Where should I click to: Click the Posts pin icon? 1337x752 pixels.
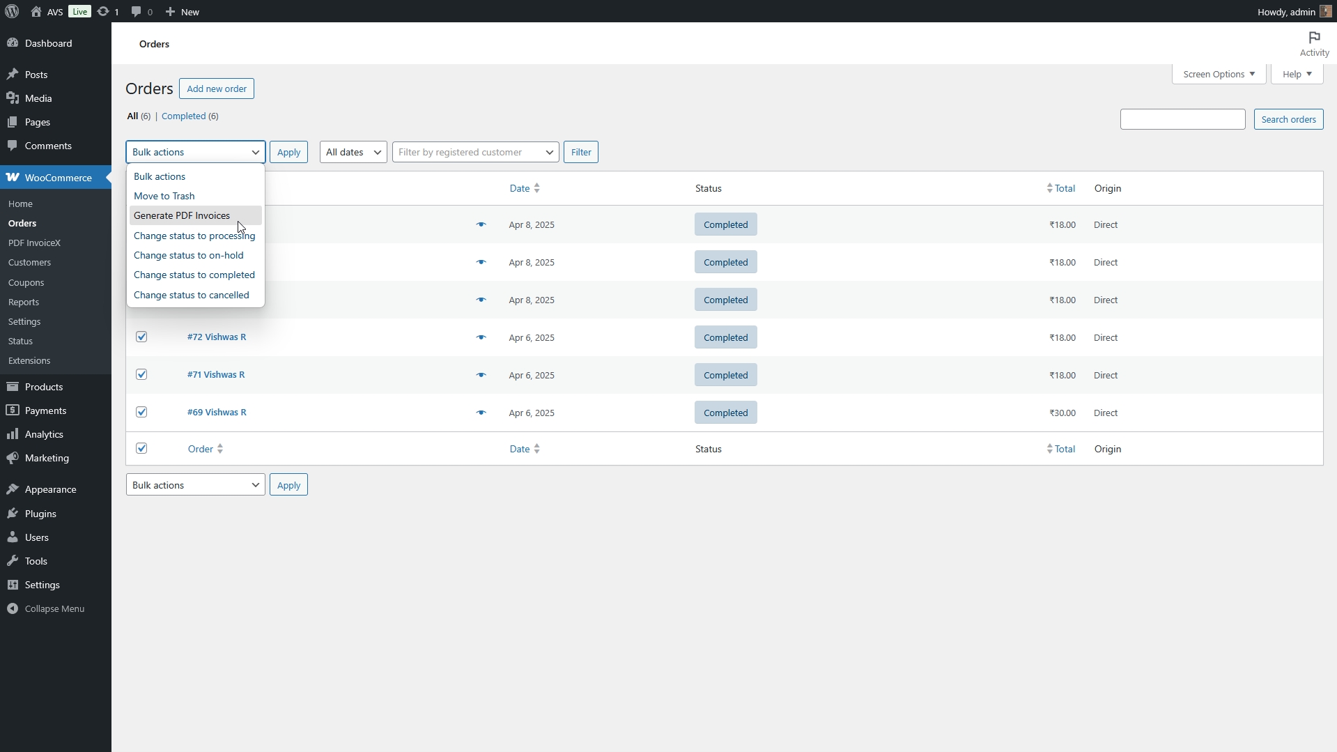[x=13, y=75]
